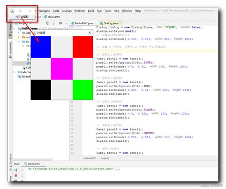The image size is (226, 189).
Task: Click the up arrow in Run panel
Action: (22, 170)
